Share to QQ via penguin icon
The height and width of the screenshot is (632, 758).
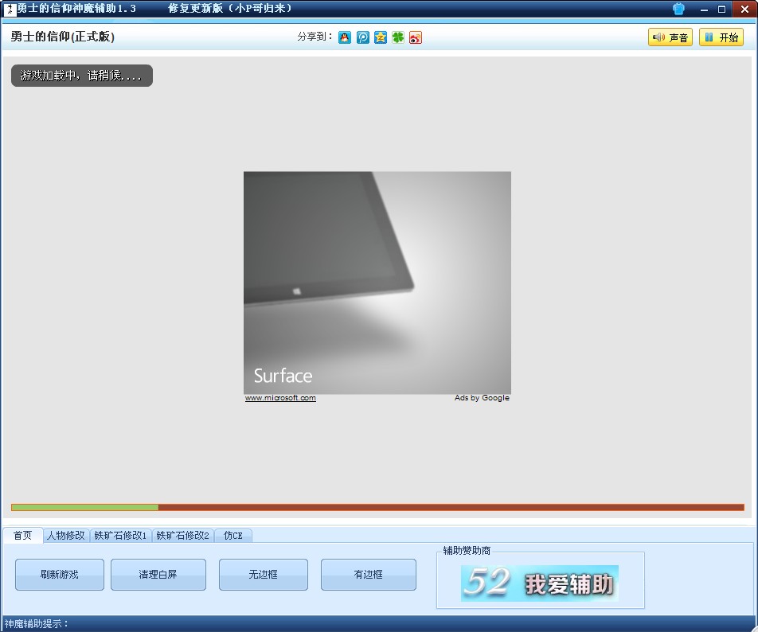[345, 37]
